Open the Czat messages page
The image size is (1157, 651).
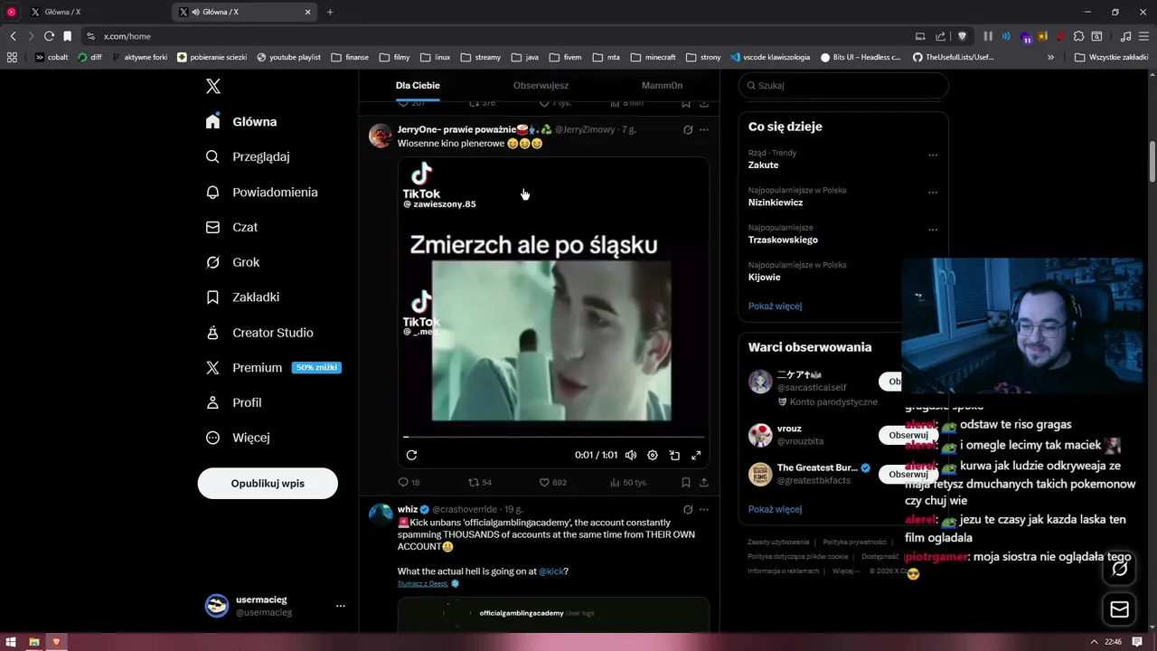(x=231, y=227)
